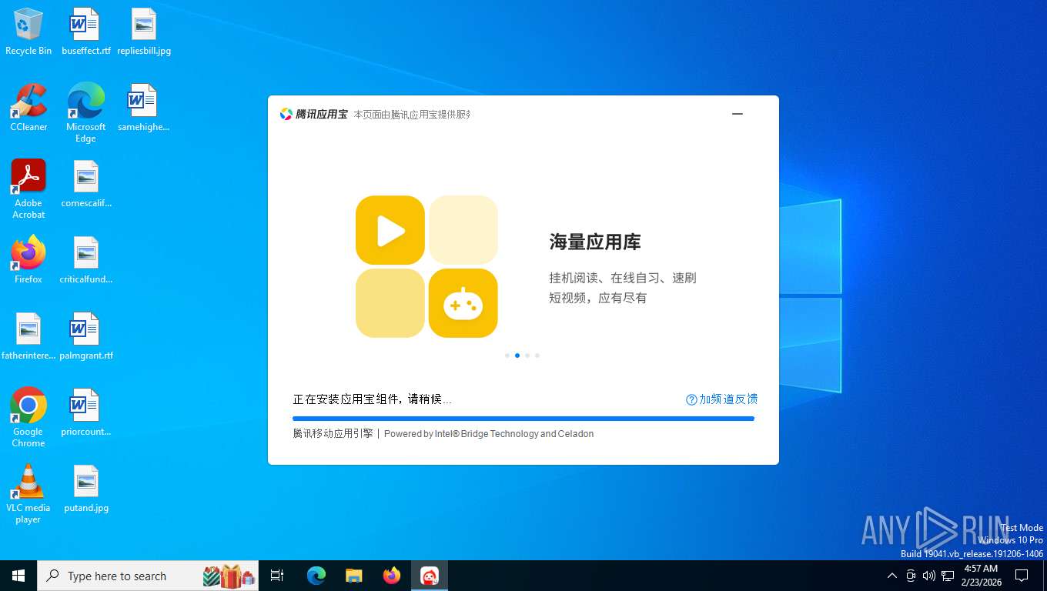Launch VLC media player shortcut
Screen dimensions: 1047x591
28,493
